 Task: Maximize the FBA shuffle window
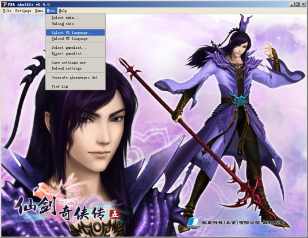tap(298, 4)
